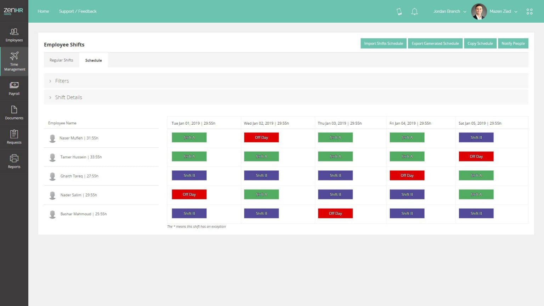
Task: Open notifications via the bell icon
Action: (x=414, y=11)
